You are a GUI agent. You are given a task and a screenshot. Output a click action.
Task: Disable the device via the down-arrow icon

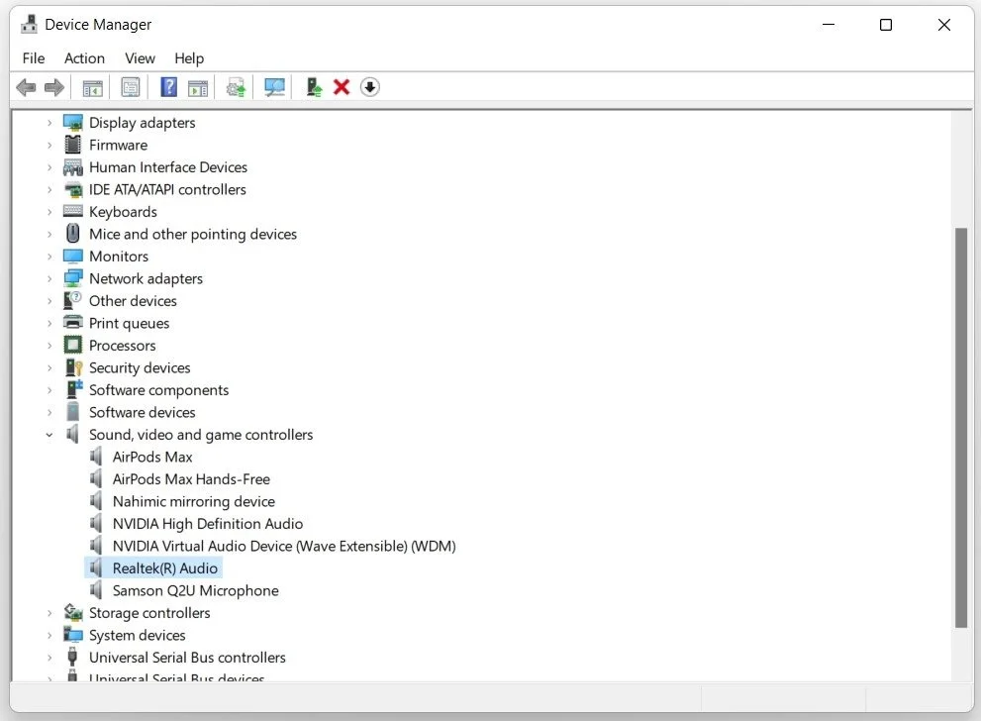coord(369,87)
